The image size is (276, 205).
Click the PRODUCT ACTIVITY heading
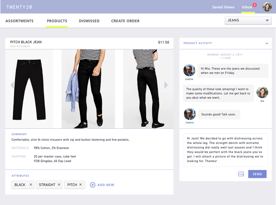pos(198,43)
